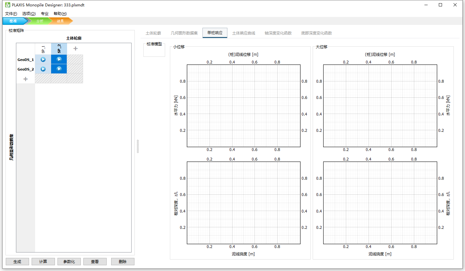465x271 pixels.
Task: Open the 选项(O) menu
Action: pyautogui.click(x=29, y=13)
